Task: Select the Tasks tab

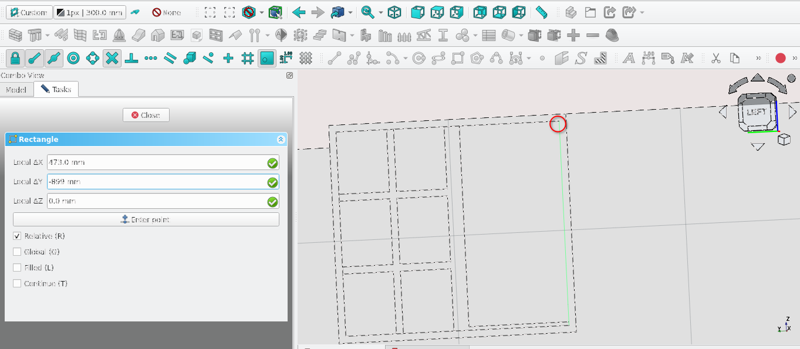Action: (56, 90)
